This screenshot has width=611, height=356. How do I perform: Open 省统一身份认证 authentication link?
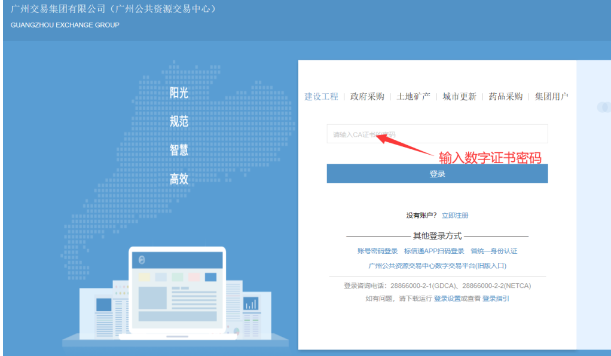494,251
